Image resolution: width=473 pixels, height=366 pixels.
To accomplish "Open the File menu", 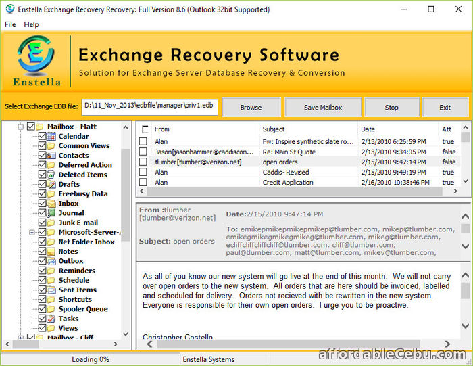I will click(10, 24).
